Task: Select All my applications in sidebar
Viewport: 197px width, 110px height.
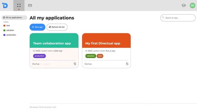Action: point(14,18)
